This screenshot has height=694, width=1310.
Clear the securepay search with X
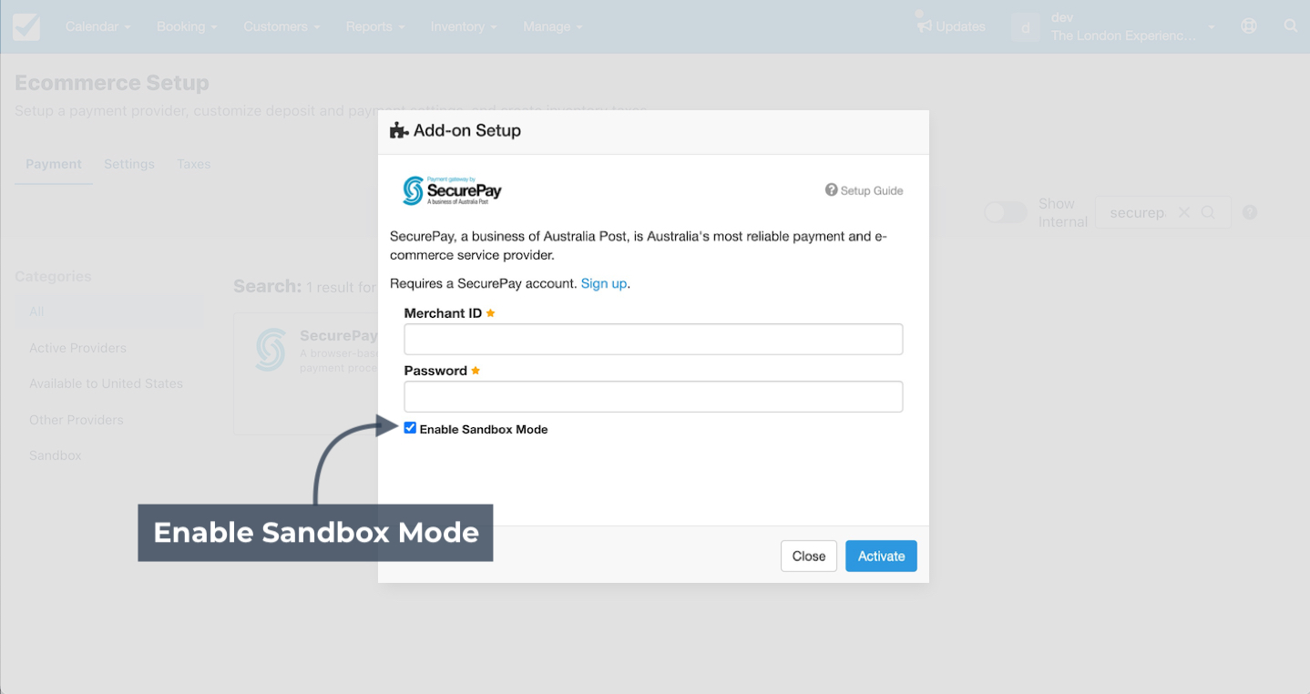(1183, 212)
